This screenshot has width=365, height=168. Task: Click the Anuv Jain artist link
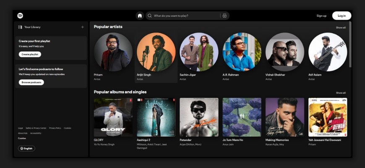pyautogui.click(x=228, y=144)
